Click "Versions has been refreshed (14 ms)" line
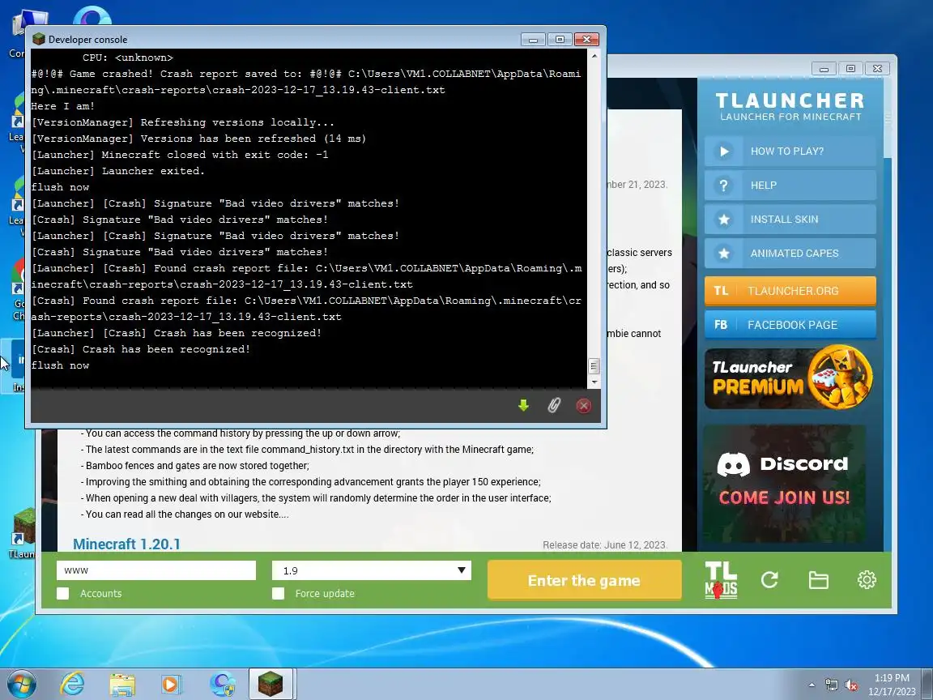The width and height of the screenshot is (933, 700). click(198, 139)
